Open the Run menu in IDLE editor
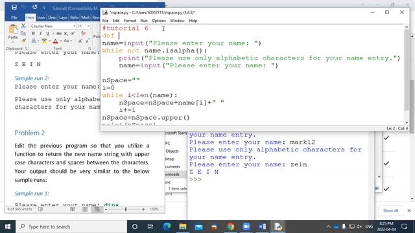 (144, 21)
